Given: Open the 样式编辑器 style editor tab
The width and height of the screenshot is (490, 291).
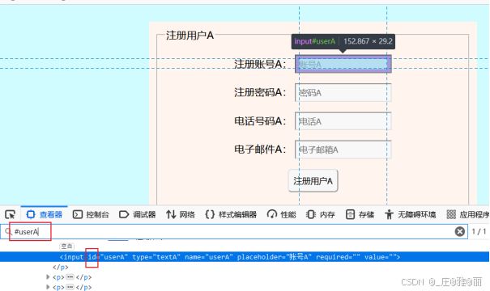Looking at the screenshot, I should coord(231,214).
